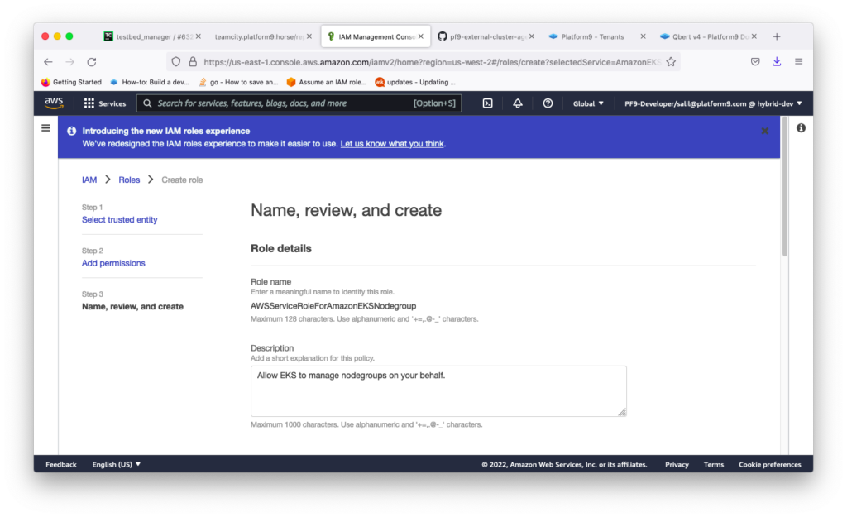This screenshot has height=517, width=847.
Task: Go to IAM breadcrumb link
Action: click(x=89, y=180)
